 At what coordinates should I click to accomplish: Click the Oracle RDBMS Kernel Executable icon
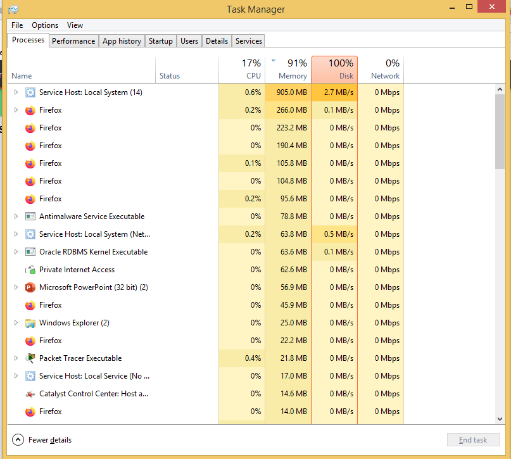pyautogui.click(x=30, y=252)
